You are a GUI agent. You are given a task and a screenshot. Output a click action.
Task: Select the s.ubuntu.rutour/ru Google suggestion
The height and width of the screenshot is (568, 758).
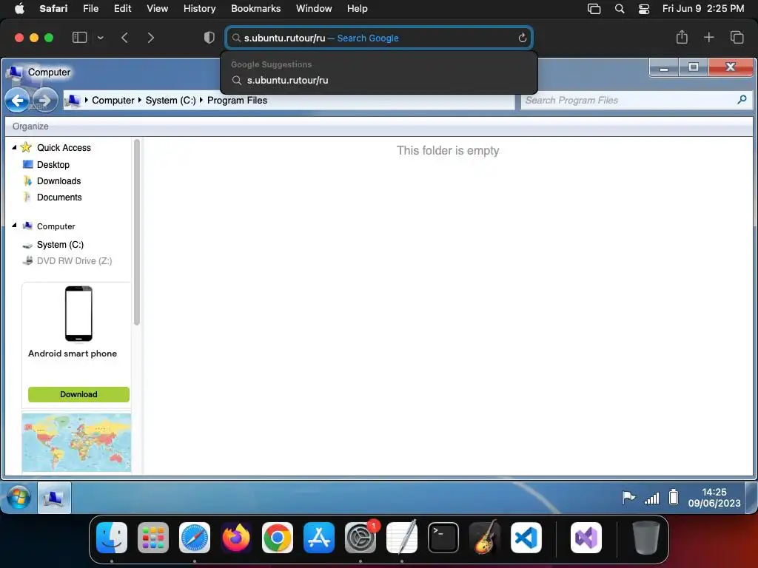(x=379, y=80)
